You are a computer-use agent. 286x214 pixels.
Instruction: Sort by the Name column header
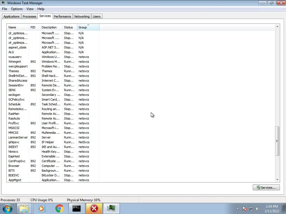tap(18, 27)
